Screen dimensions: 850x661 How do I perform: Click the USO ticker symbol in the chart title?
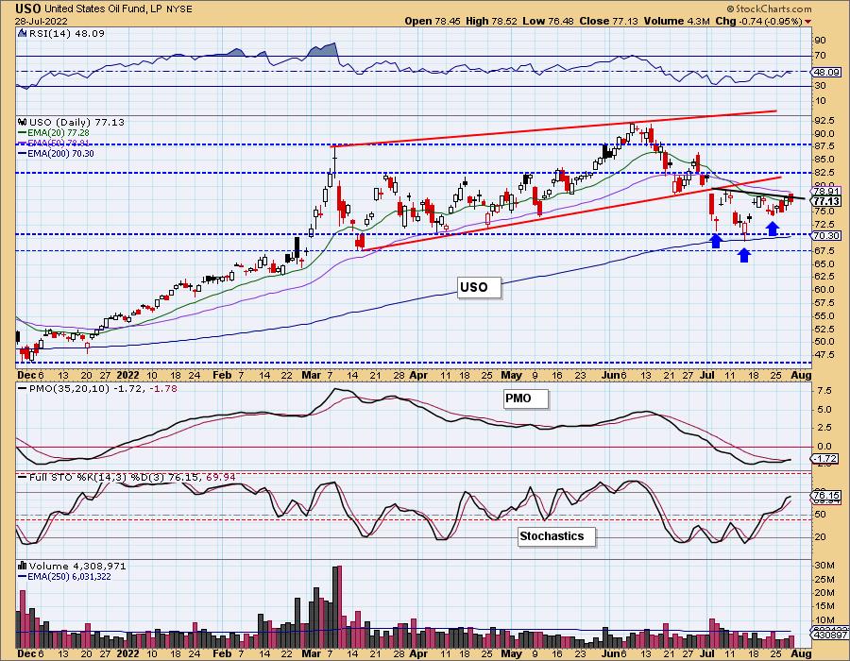coord(28,8)
